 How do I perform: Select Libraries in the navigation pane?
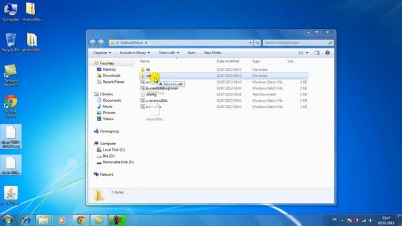(x=106, y=94)
